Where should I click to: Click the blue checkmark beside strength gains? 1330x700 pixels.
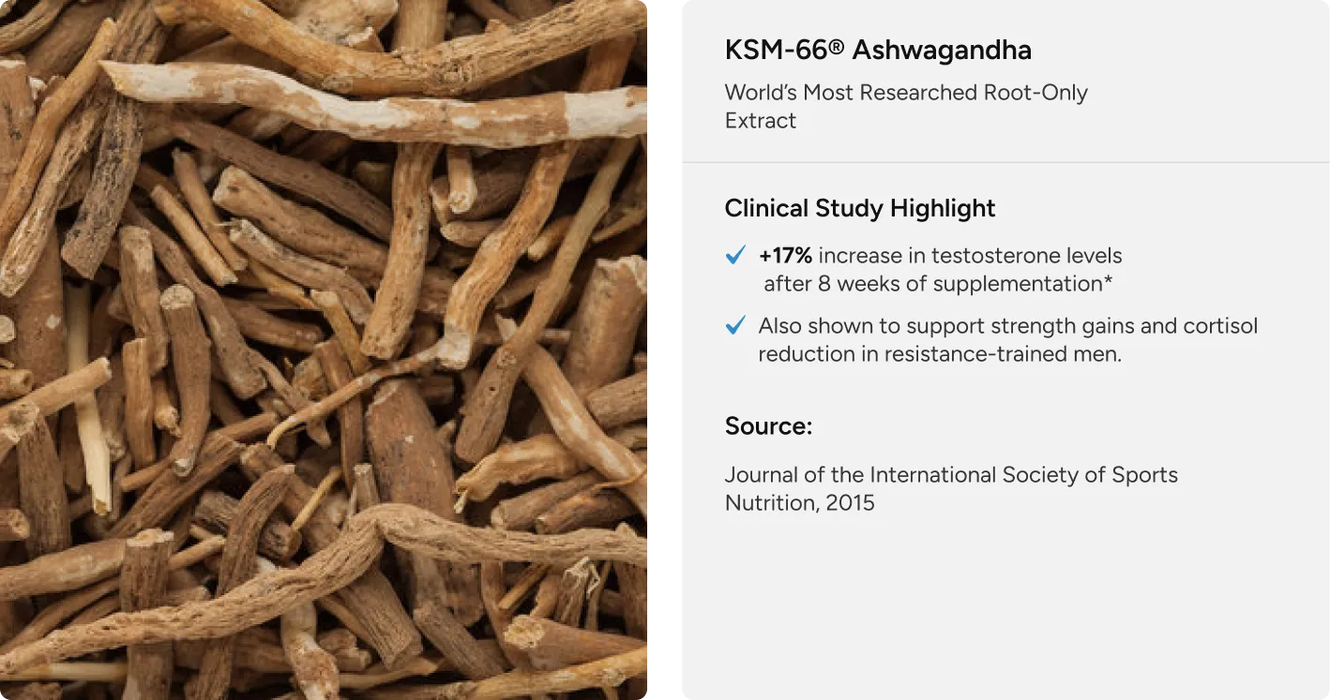pyautogui.click(x=736, y=325)
